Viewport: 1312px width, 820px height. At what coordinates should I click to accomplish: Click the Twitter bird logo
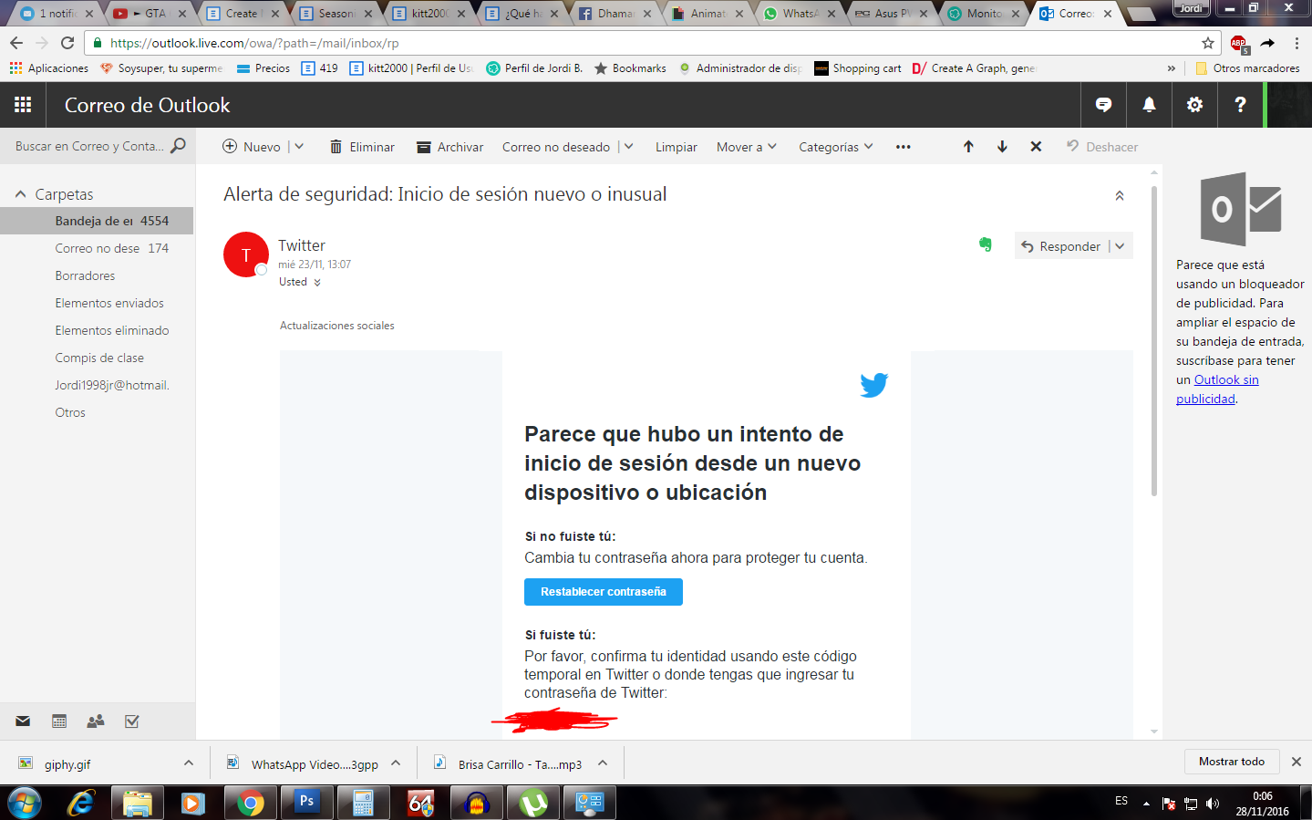click(x=873, y=385)
